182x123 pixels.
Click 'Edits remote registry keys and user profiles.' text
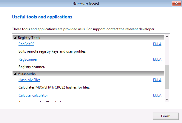[x=52, y=51]
